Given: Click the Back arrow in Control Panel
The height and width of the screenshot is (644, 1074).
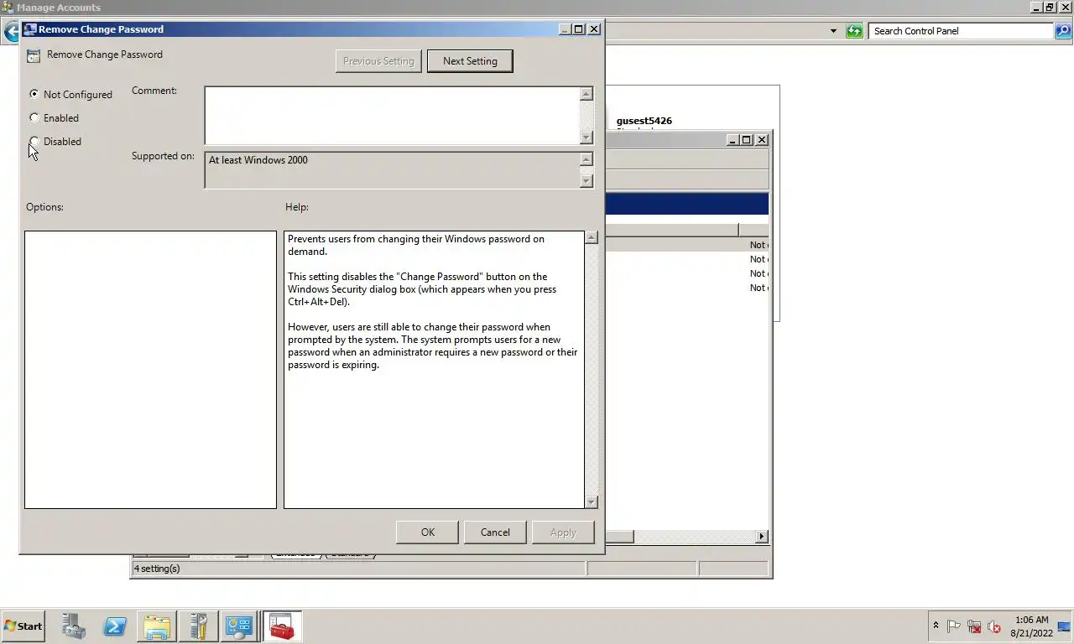Looking at the screenshot, I should (10, 32).
